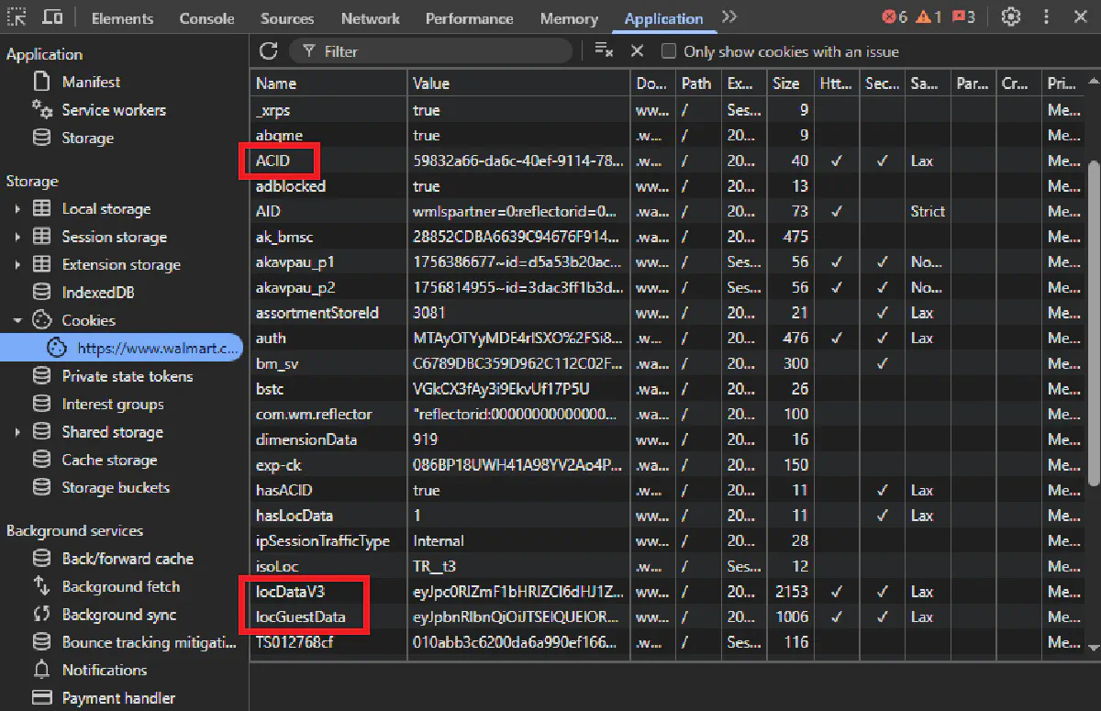Open DevTools settings gear icon

1011,17
